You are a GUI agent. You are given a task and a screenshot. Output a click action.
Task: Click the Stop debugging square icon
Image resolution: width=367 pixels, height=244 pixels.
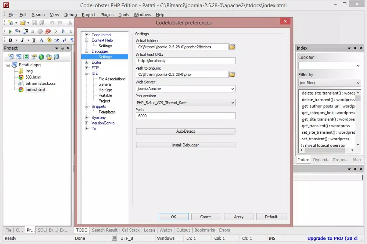click(33, 31)
